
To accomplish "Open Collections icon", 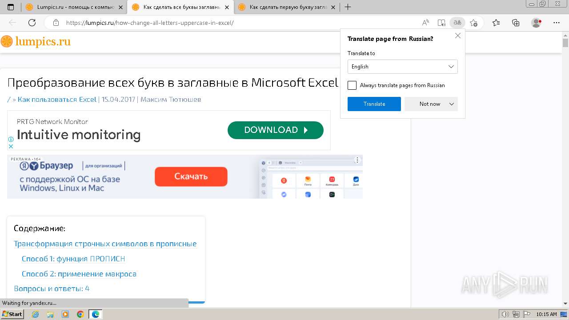I will pos(516,23).
